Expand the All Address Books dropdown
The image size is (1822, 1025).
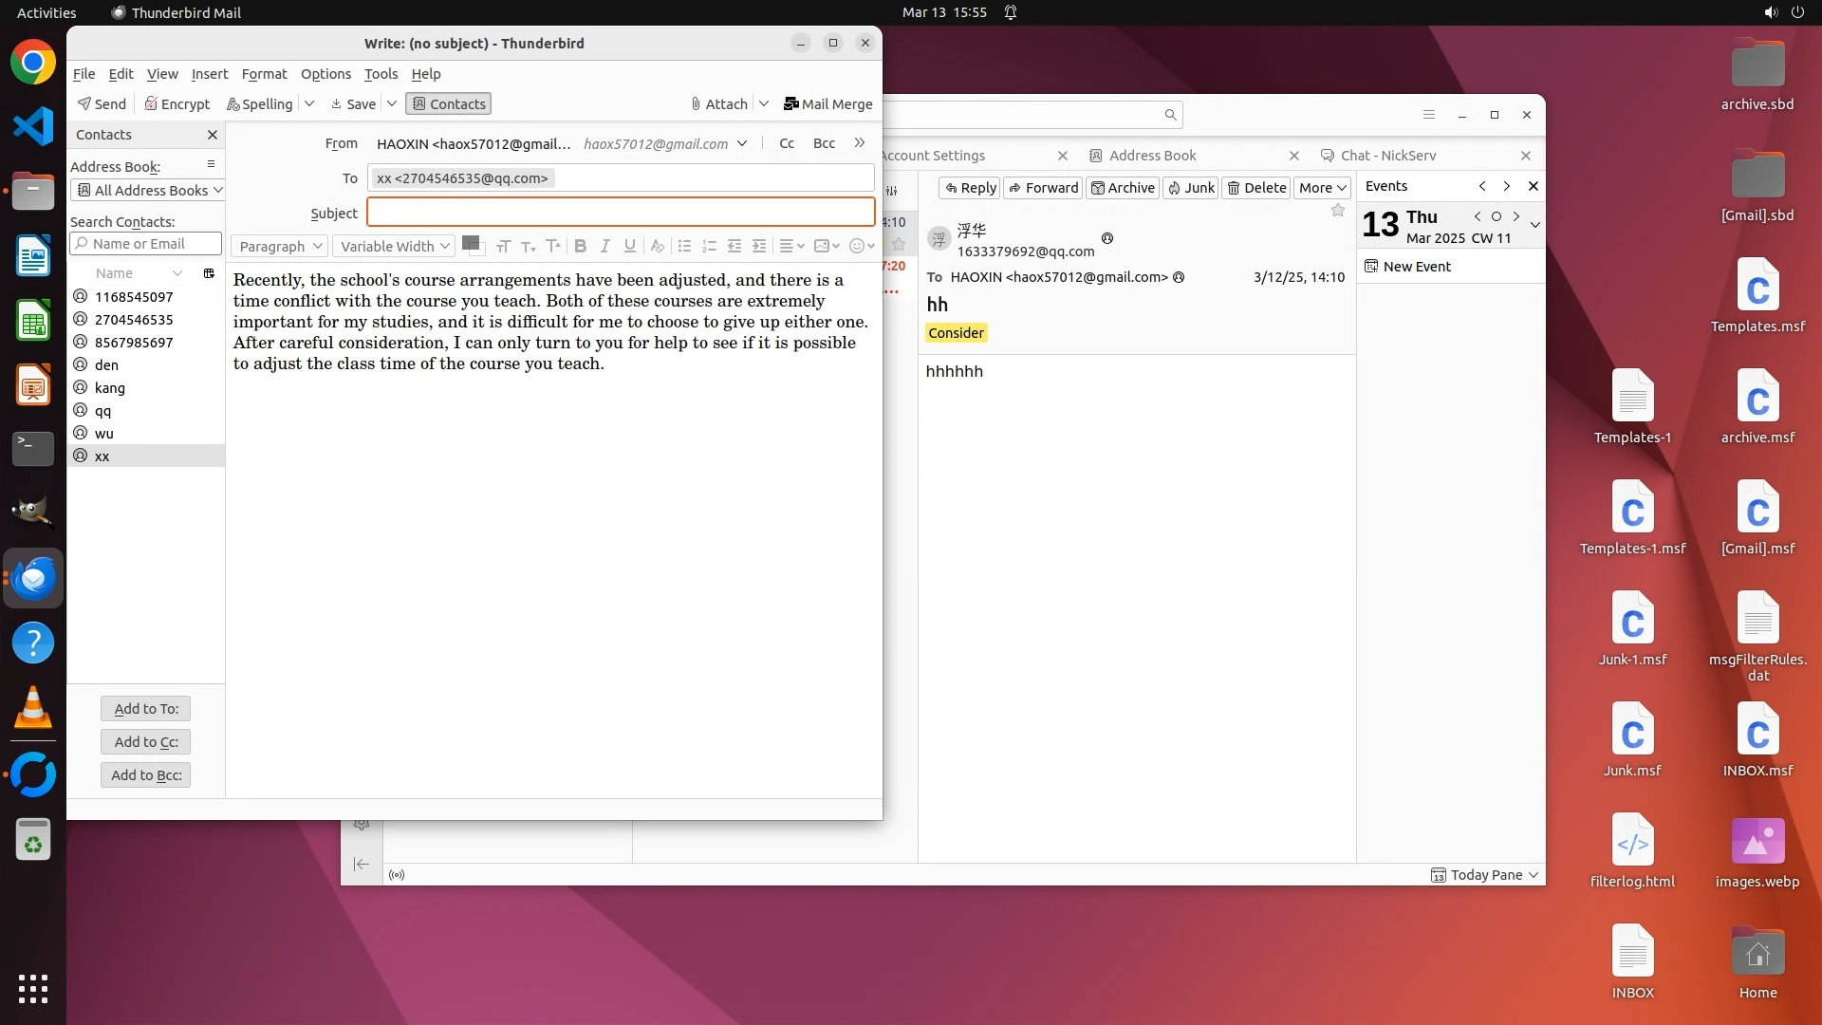coord(147,190)
